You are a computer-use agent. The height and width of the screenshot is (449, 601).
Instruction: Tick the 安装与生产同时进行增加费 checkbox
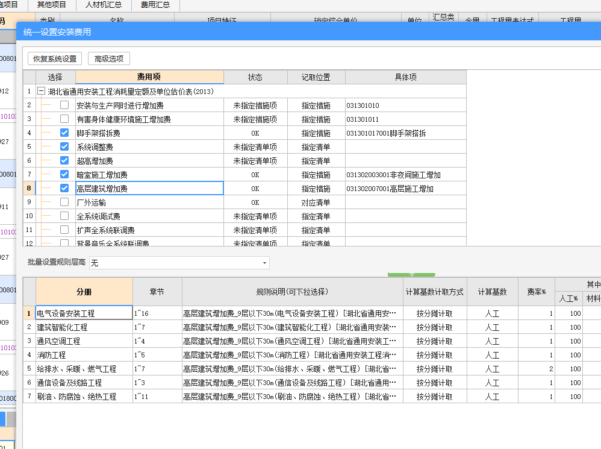click(x=64, y=105)
